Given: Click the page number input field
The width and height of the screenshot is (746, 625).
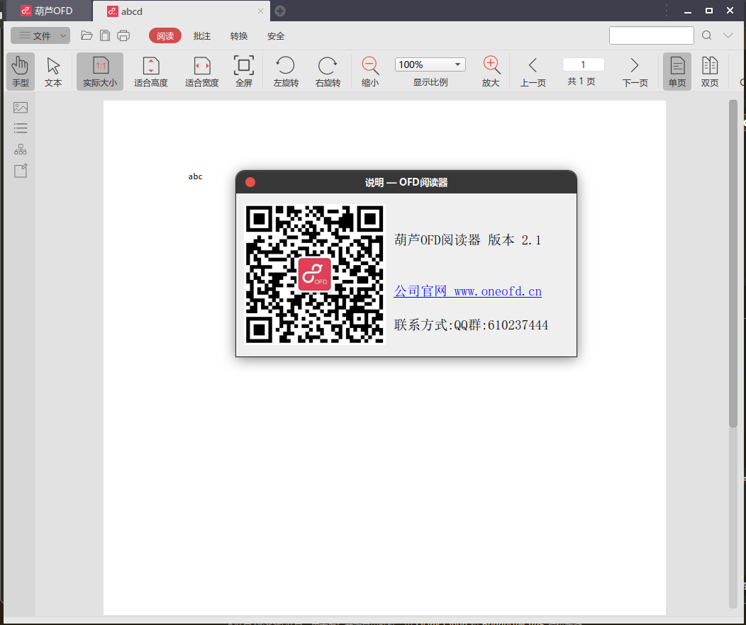Looking at the screenshot, I should click(584, 64).
